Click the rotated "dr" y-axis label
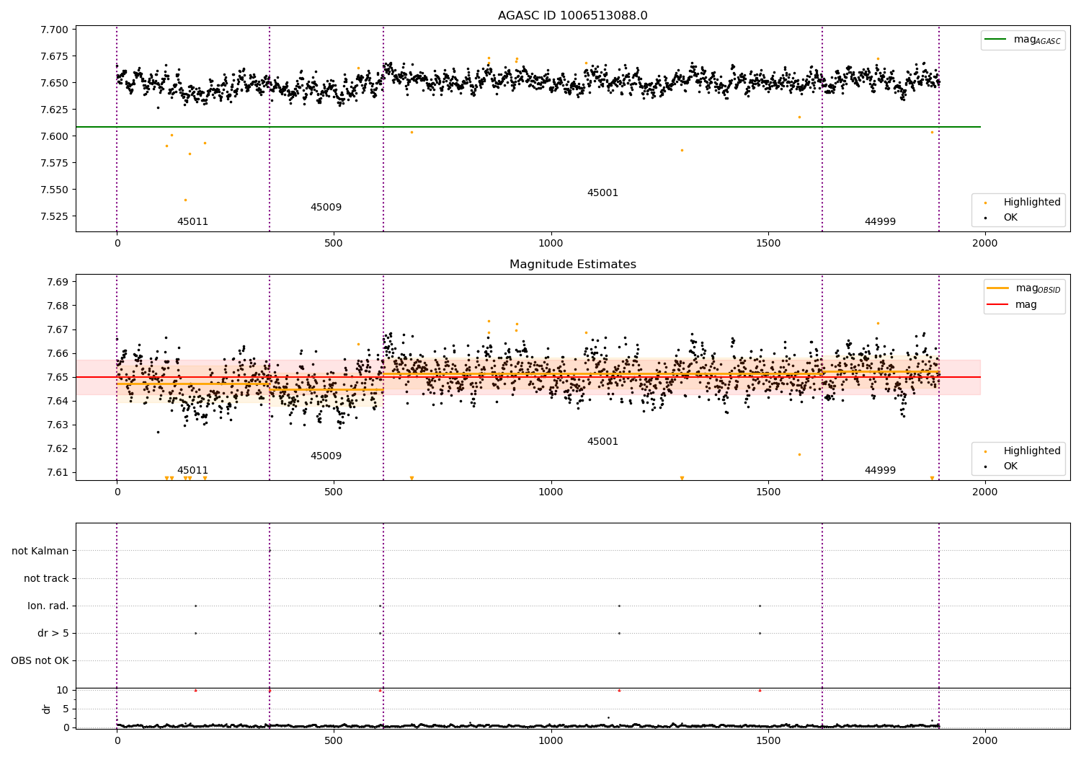 point(47,709)
